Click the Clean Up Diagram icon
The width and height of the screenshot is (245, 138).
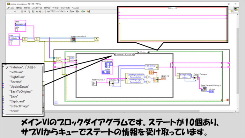tap(88, 11)
